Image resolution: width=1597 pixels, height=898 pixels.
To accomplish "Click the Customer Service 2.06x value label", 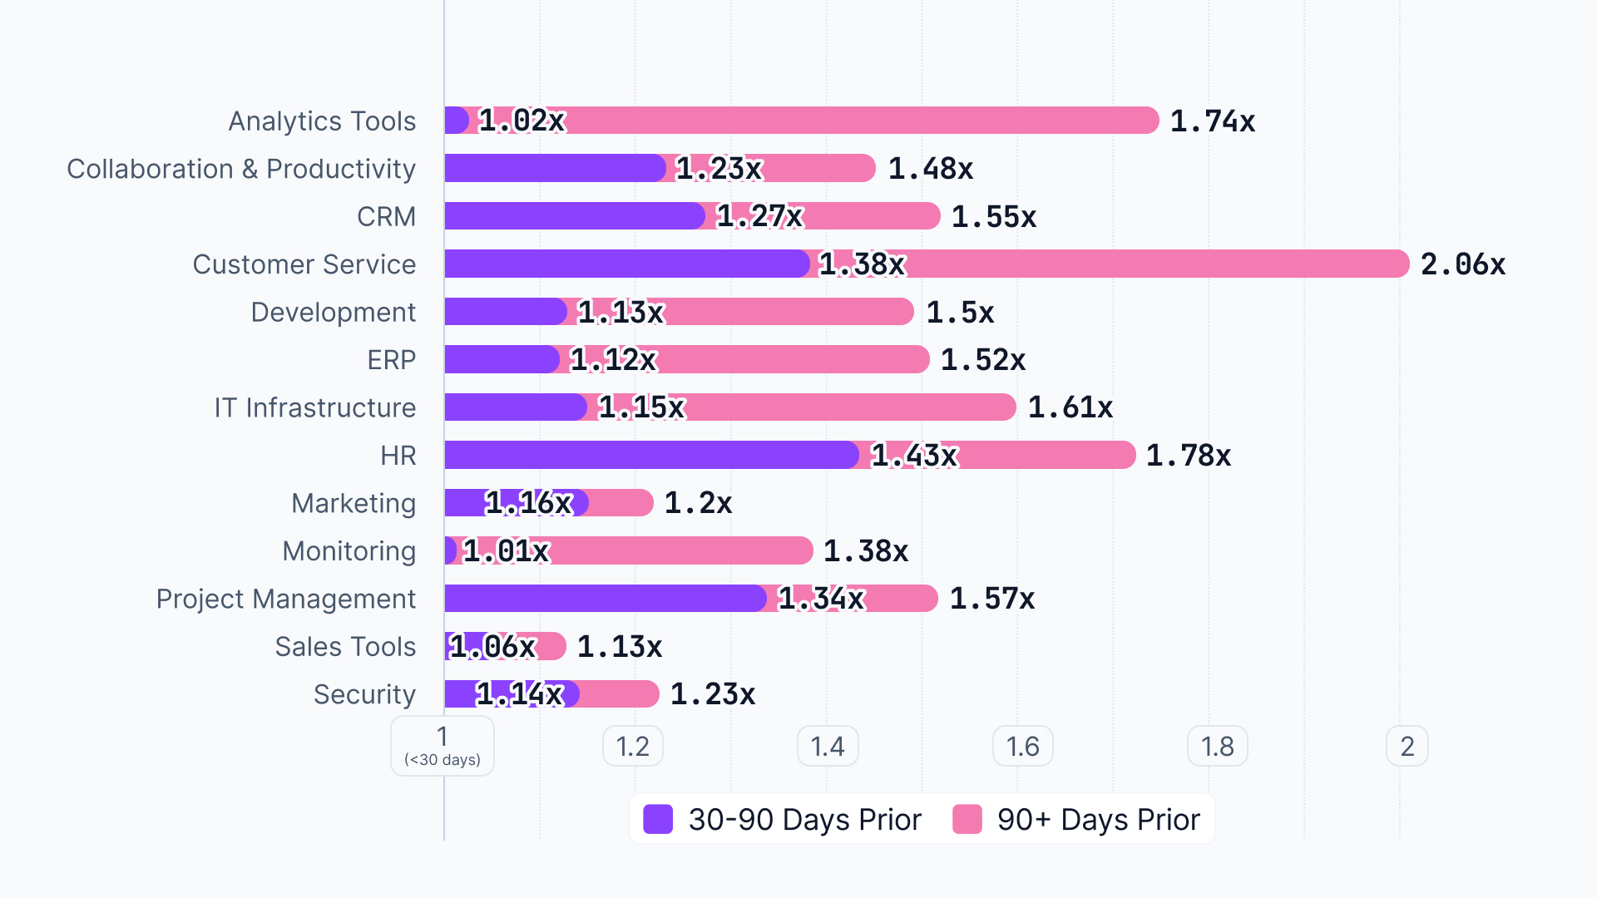I will pos(1462,264).
